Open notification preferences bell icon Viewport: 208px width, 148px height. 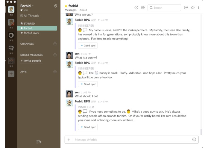[55, 6]
